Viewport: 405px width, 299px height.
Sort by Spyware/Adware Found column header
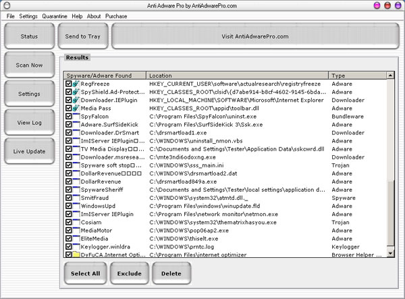pos(105,76)
